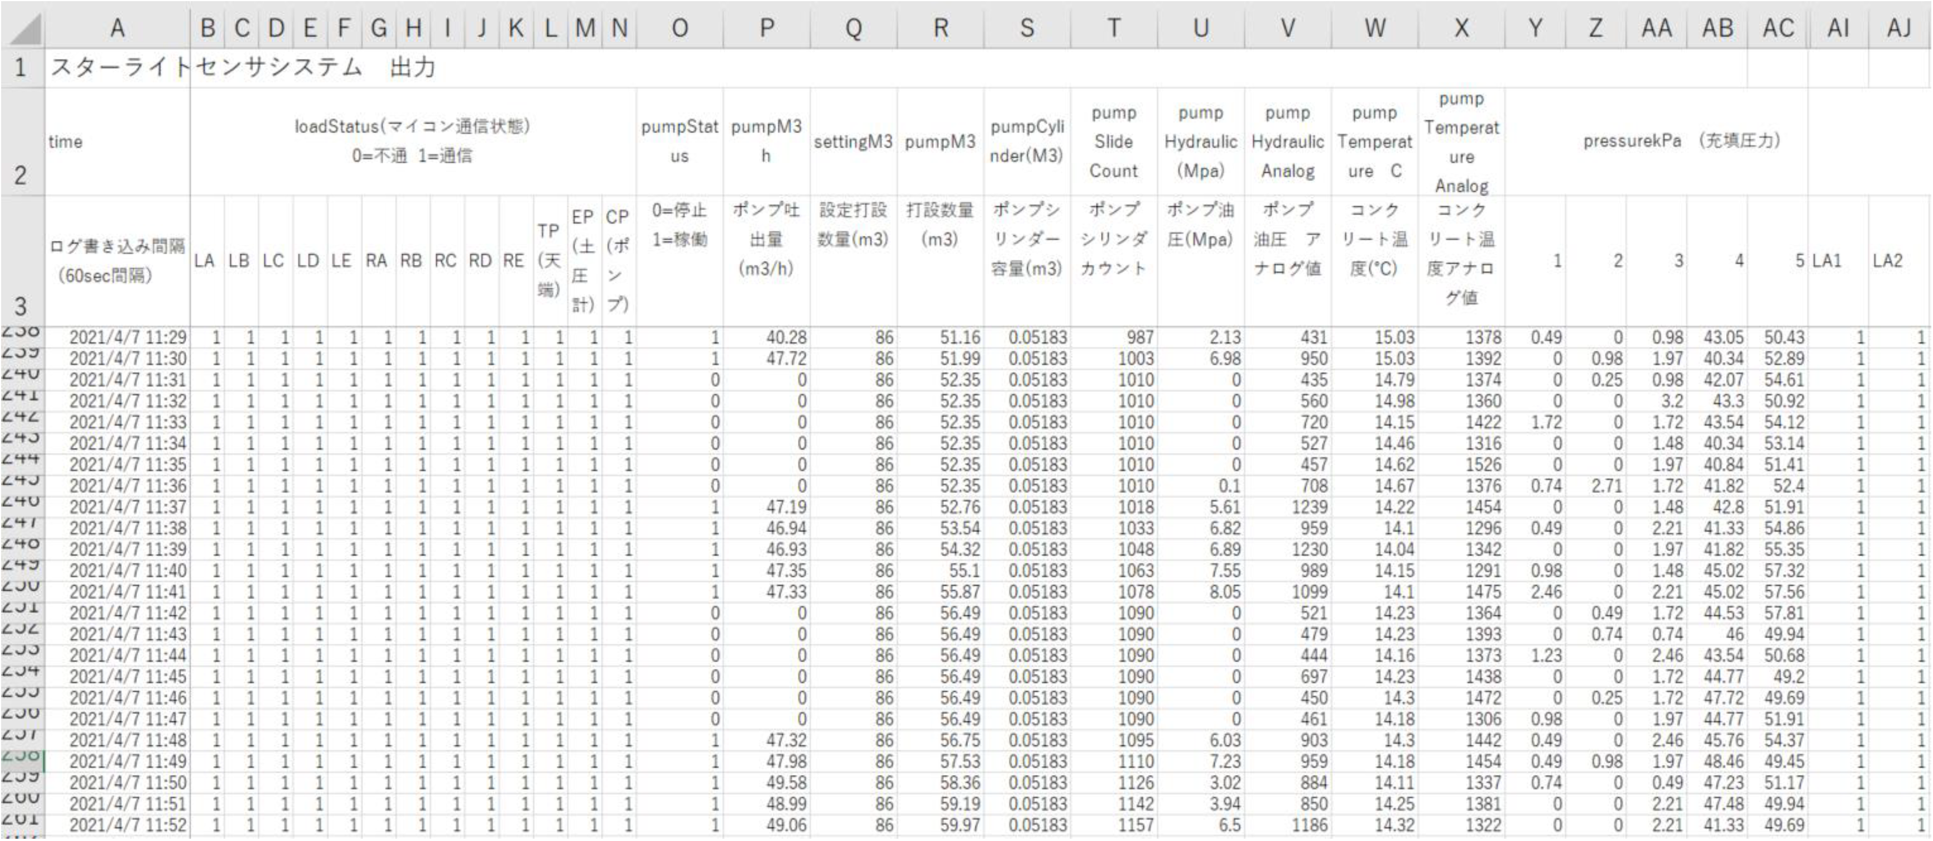Click the 2021/4/7 11:44 time cell
1933x841 pixels.
117,655
